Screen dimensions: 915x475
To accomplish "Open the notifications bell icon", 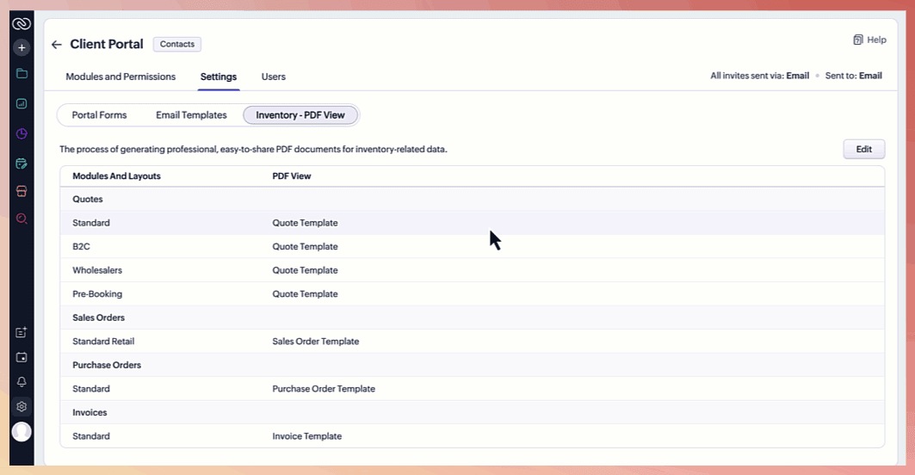I will 22,382.
